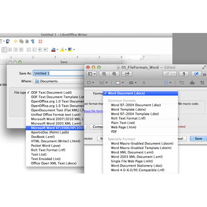Click the Rotate icon in Preview toolbar

pyautogui.click(x=184, y=74)
